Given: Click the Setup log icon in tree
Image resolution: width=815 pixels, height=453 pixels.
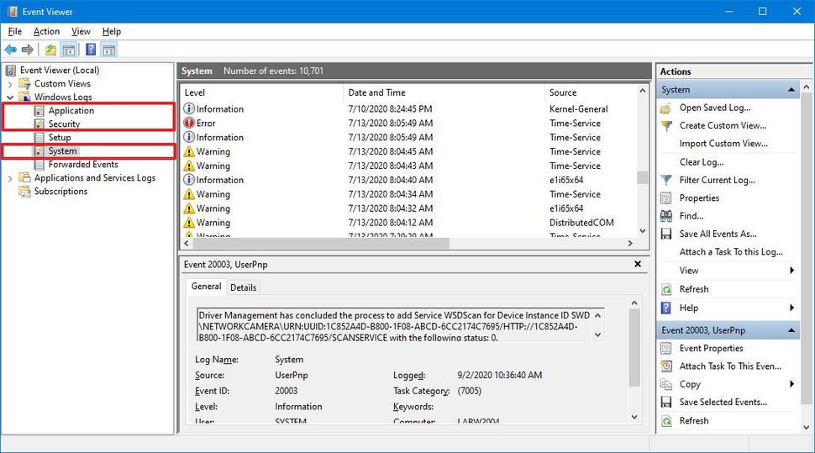Looking at the screenshot, I should coord(39,138).
